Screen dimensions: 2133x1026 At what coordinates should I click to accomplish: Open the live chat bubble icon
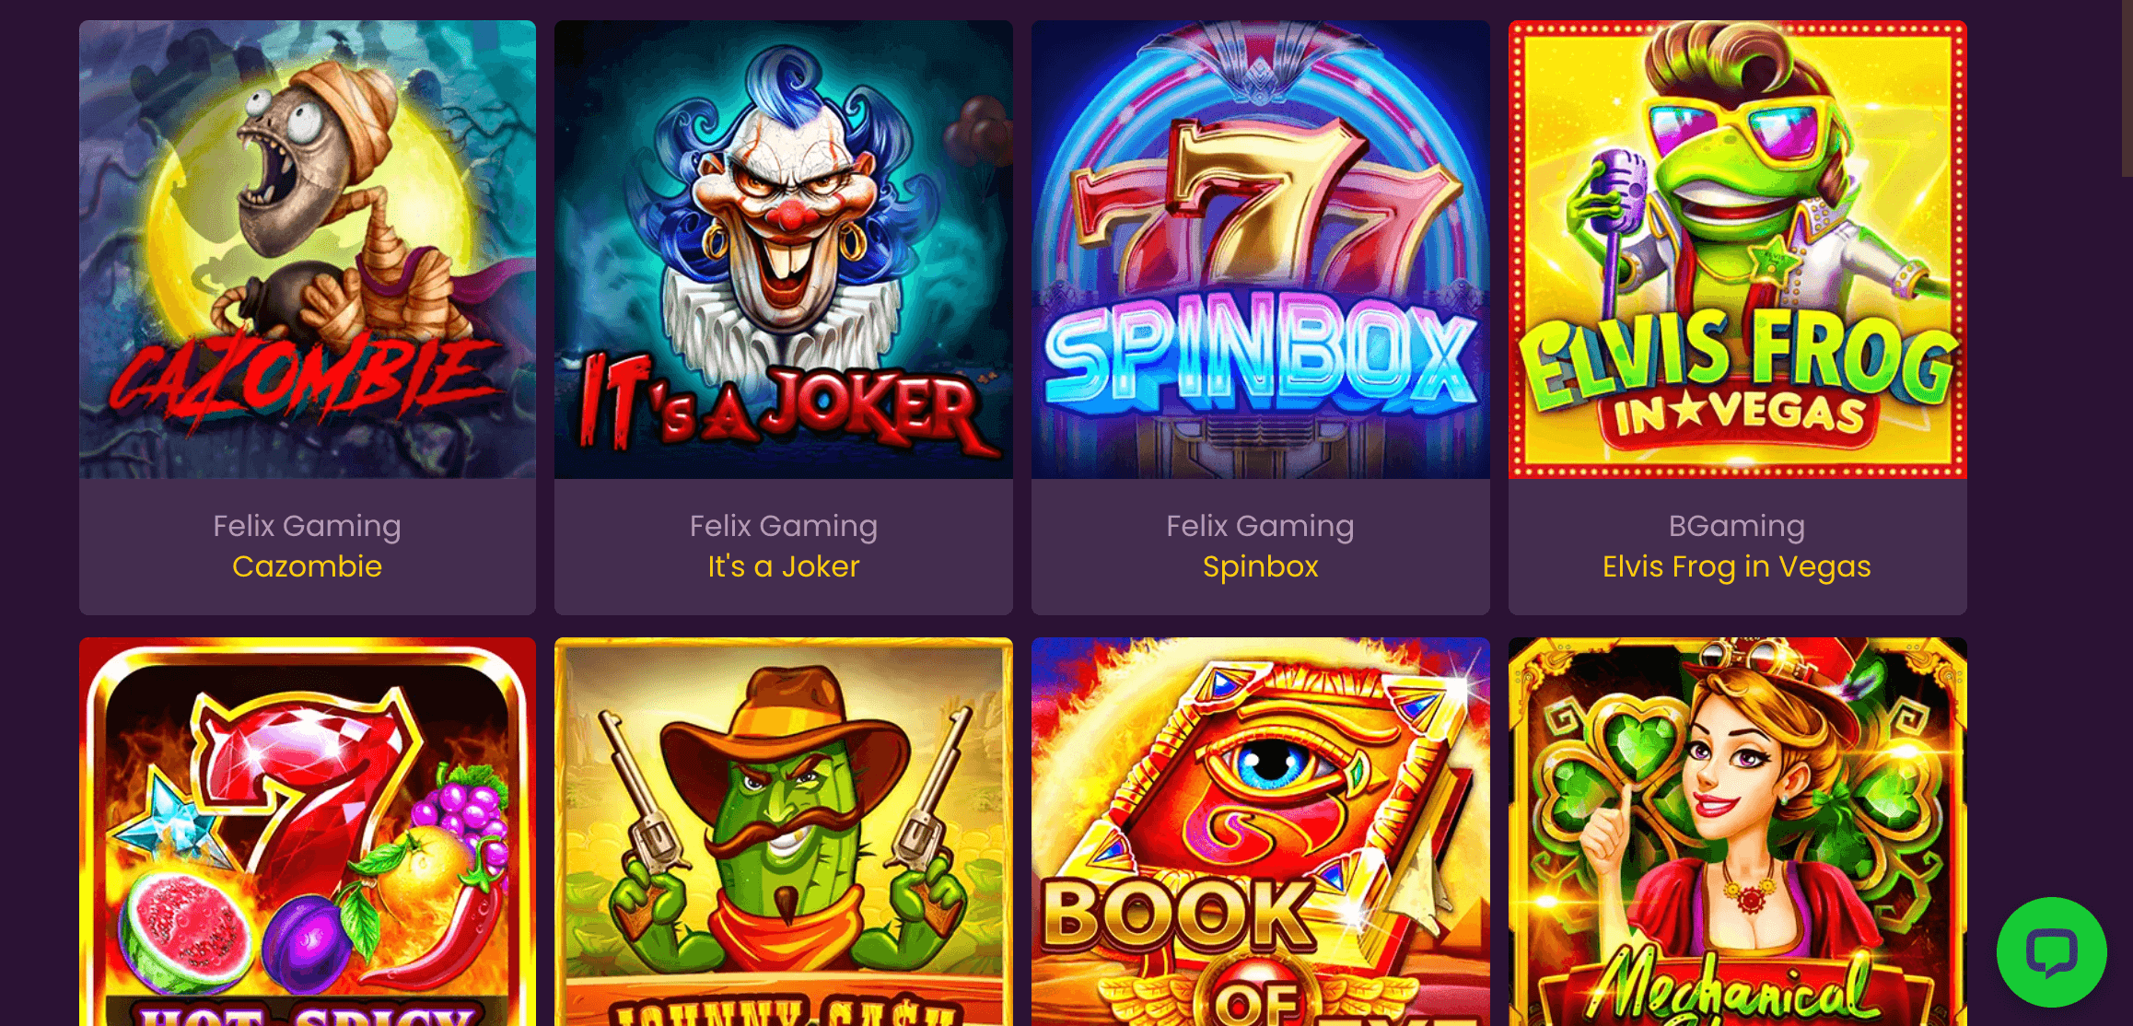click(x=2051, y=951)
